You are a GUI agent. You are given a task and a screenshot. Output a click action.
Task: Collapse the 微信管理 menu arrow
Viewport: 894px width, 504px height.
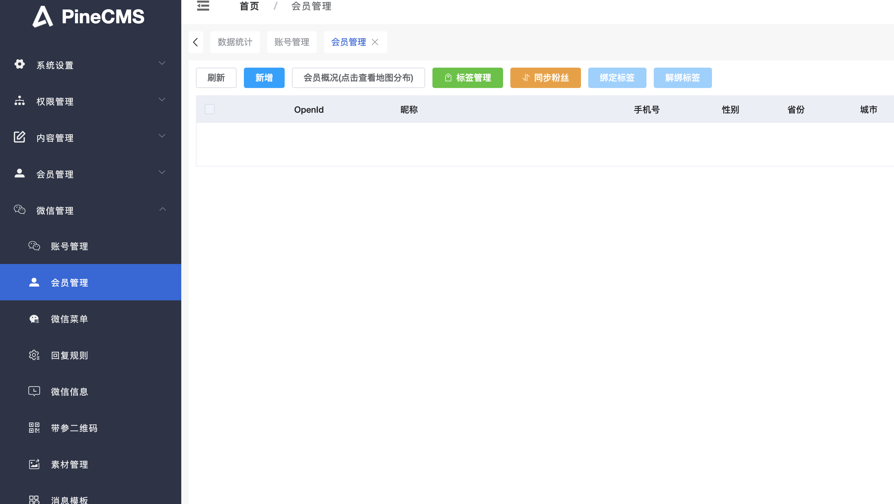[162, 209]
